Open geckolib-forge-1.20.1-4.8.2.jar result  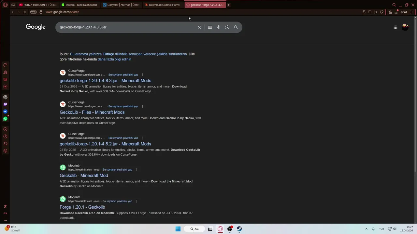click(105, 144)
